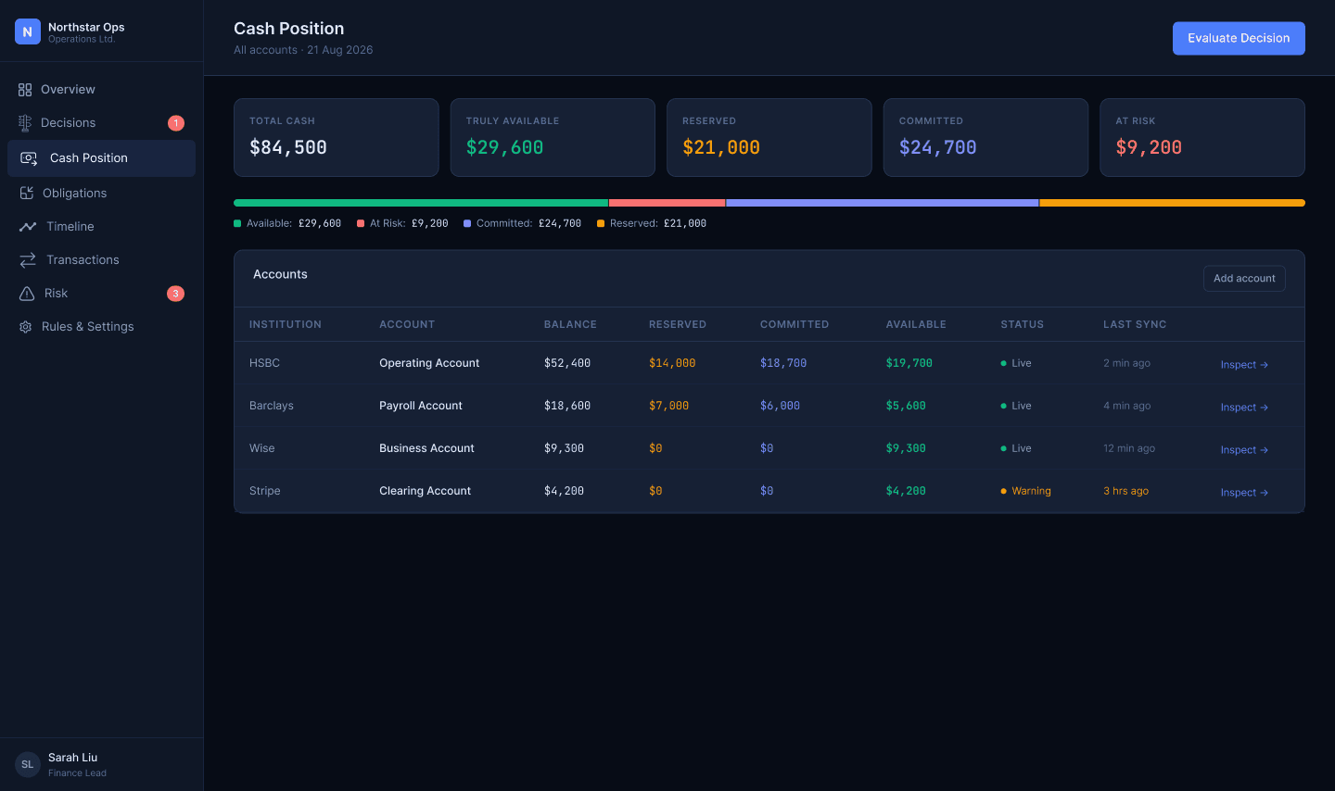
Task: Click the Add account button
Action: pyautogui.click(x=1244, y=279)
